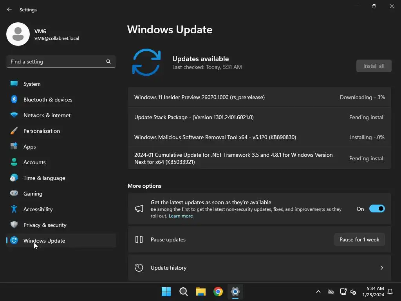401x301 pixels.
Task: Show hidden tray icons chevron
Action: [318, 292]
